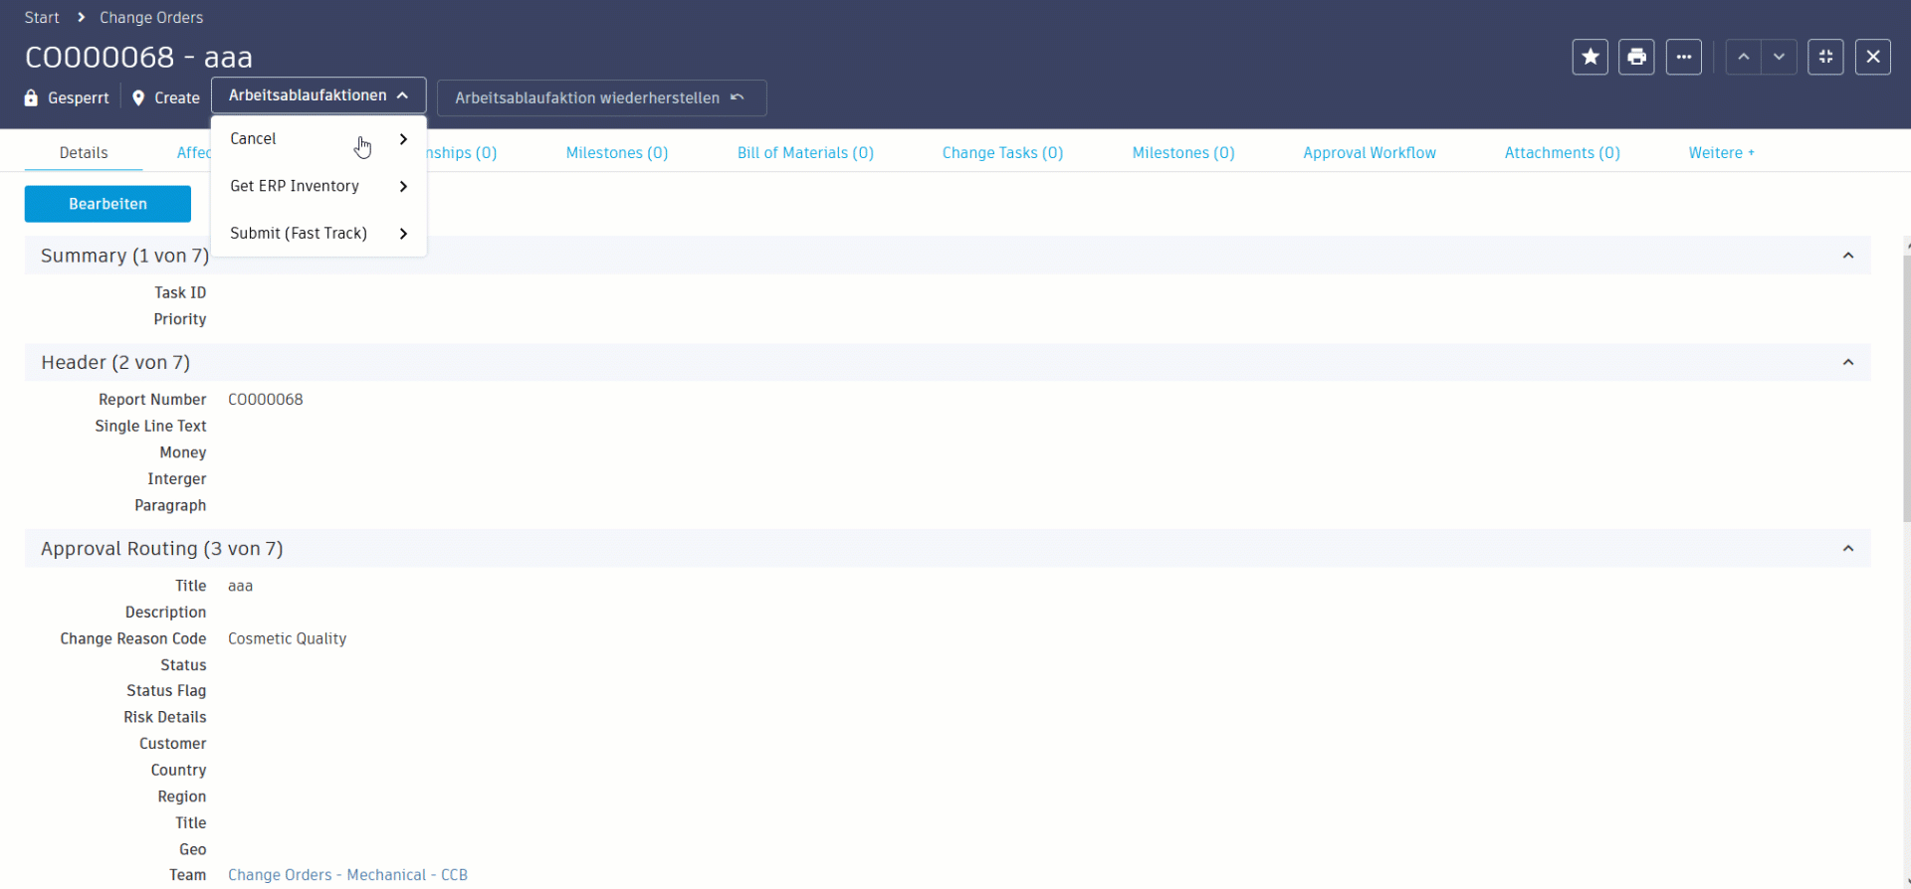
Task: Go to previous record with up arrow
Action: tap(1743, 57)
